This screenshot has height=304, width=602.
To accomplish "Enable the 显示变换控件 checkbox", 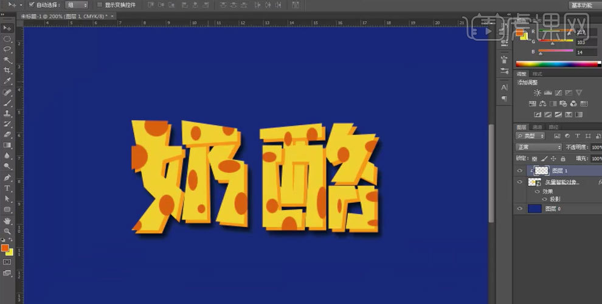I will point(100,5).
